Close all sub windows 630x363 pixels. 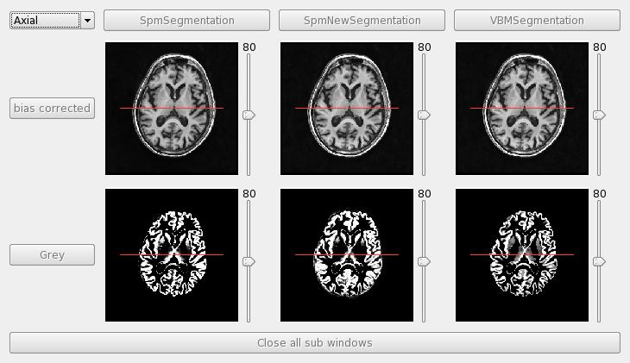click(x=314, y=342)
